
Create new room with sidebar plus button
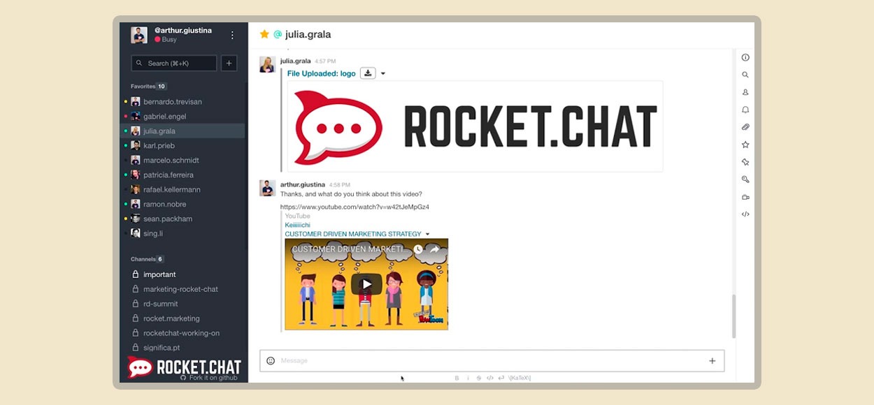229,63
